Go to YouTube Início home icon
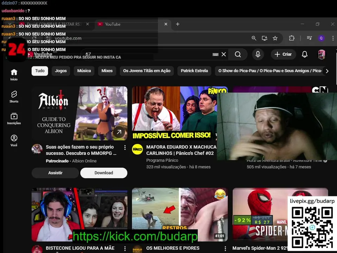 click(14, 74)
